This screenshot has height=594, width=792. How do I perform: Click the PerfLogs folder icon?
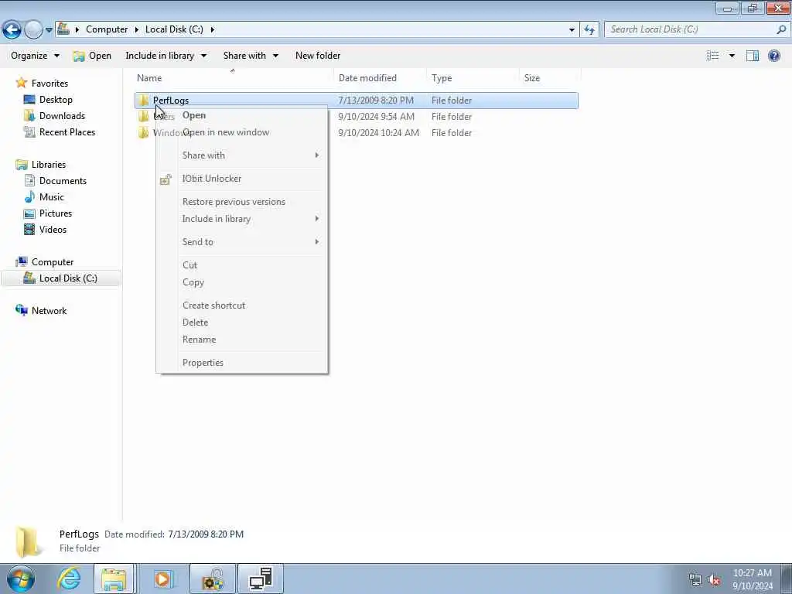144,100
